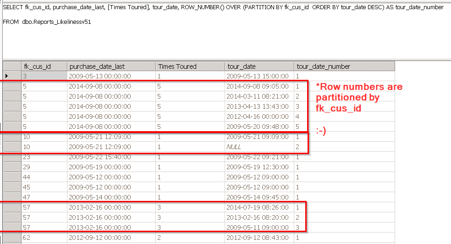Select the tour_date_number column header
Screen dimensions: 451x244
click(x=344, y=67)
